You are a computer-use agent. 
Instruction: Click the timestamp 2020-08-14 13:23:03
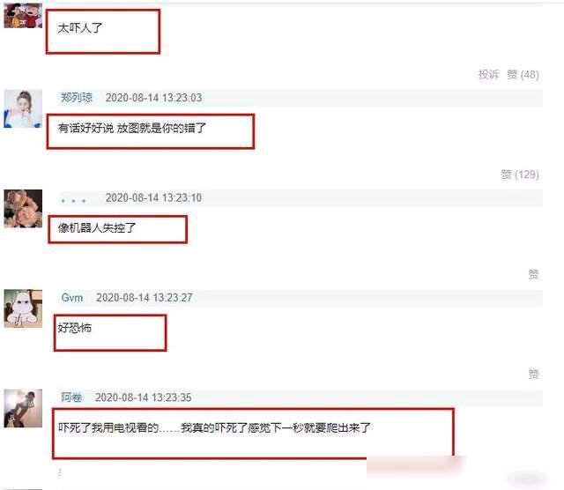coord(153,98)
